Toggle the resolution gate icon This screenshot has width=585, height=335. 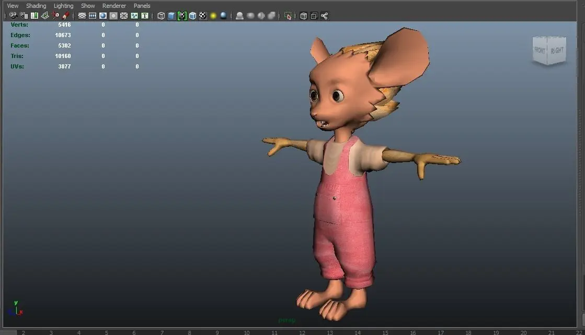pos(103,16)
